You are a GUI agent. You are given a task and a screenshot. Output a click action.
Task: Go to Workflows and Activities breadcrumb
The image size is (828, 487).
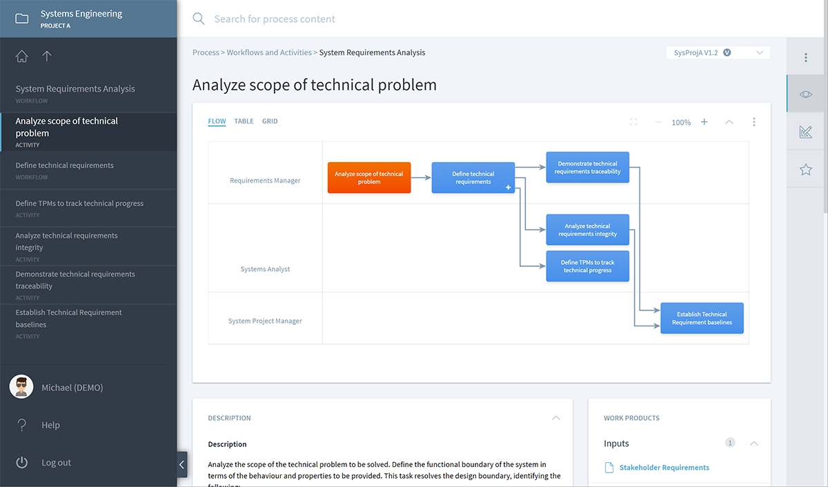[269, 52]
